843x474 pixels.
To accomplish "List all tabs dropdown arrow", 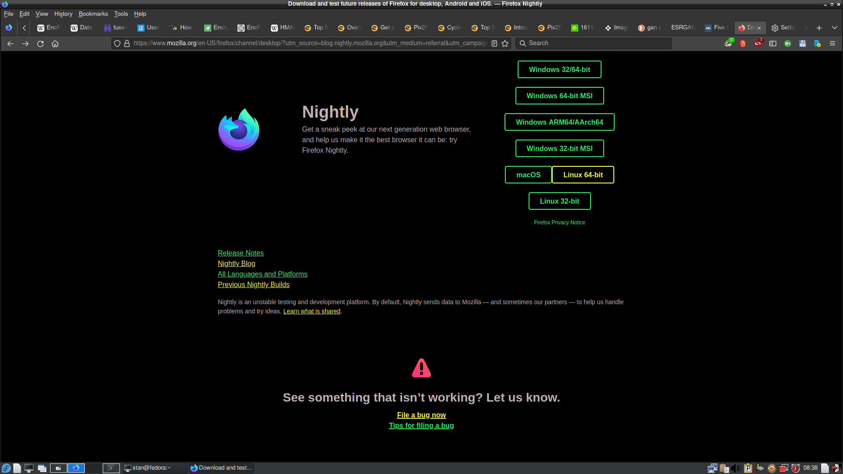I will point(835,28).
